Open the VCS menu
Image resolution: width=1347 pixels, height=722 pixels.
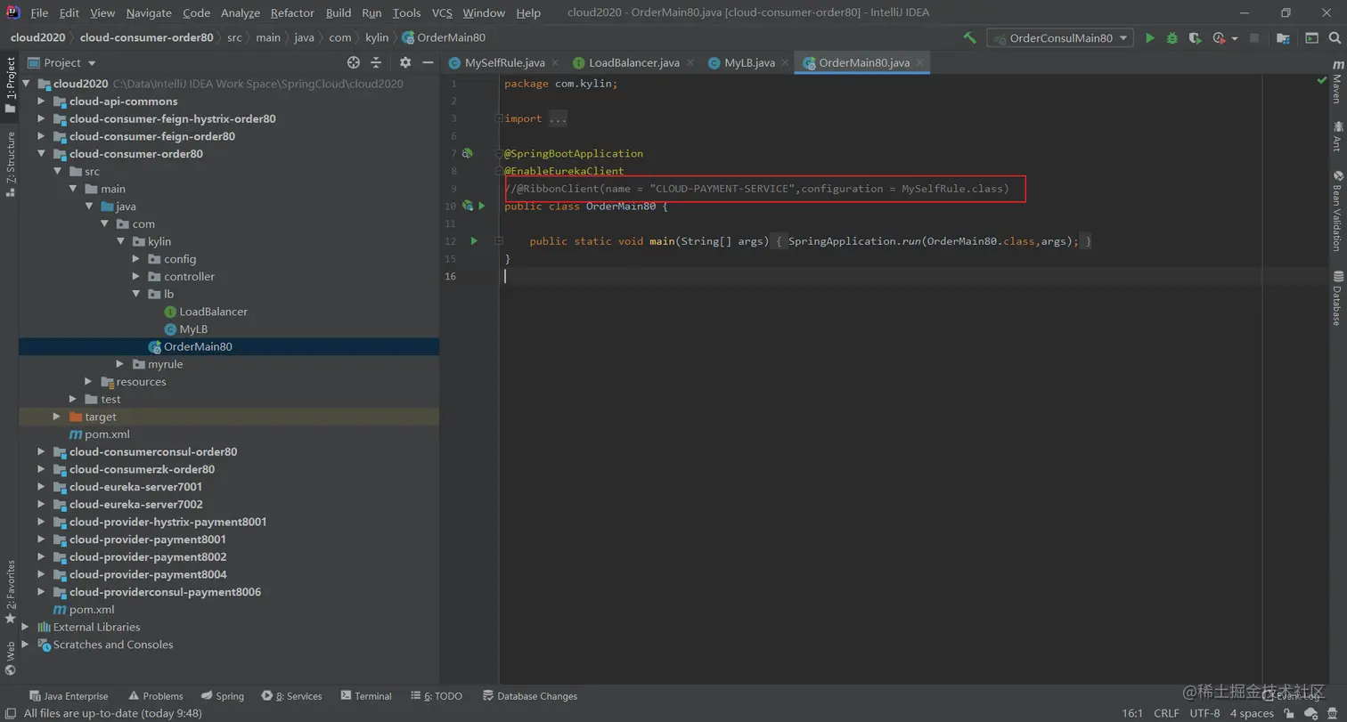coord(442,12)
